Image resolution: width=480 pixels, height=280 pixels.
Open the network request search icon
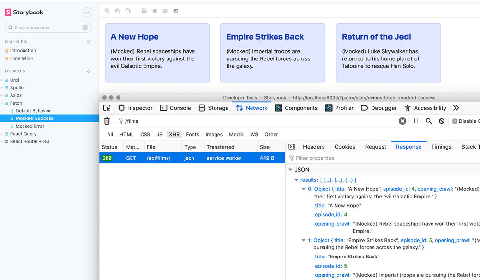[429, 121]
